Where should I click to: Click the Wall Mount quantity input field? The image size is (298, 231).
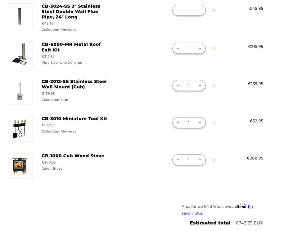pyautogui.click(x=189, y=85)
